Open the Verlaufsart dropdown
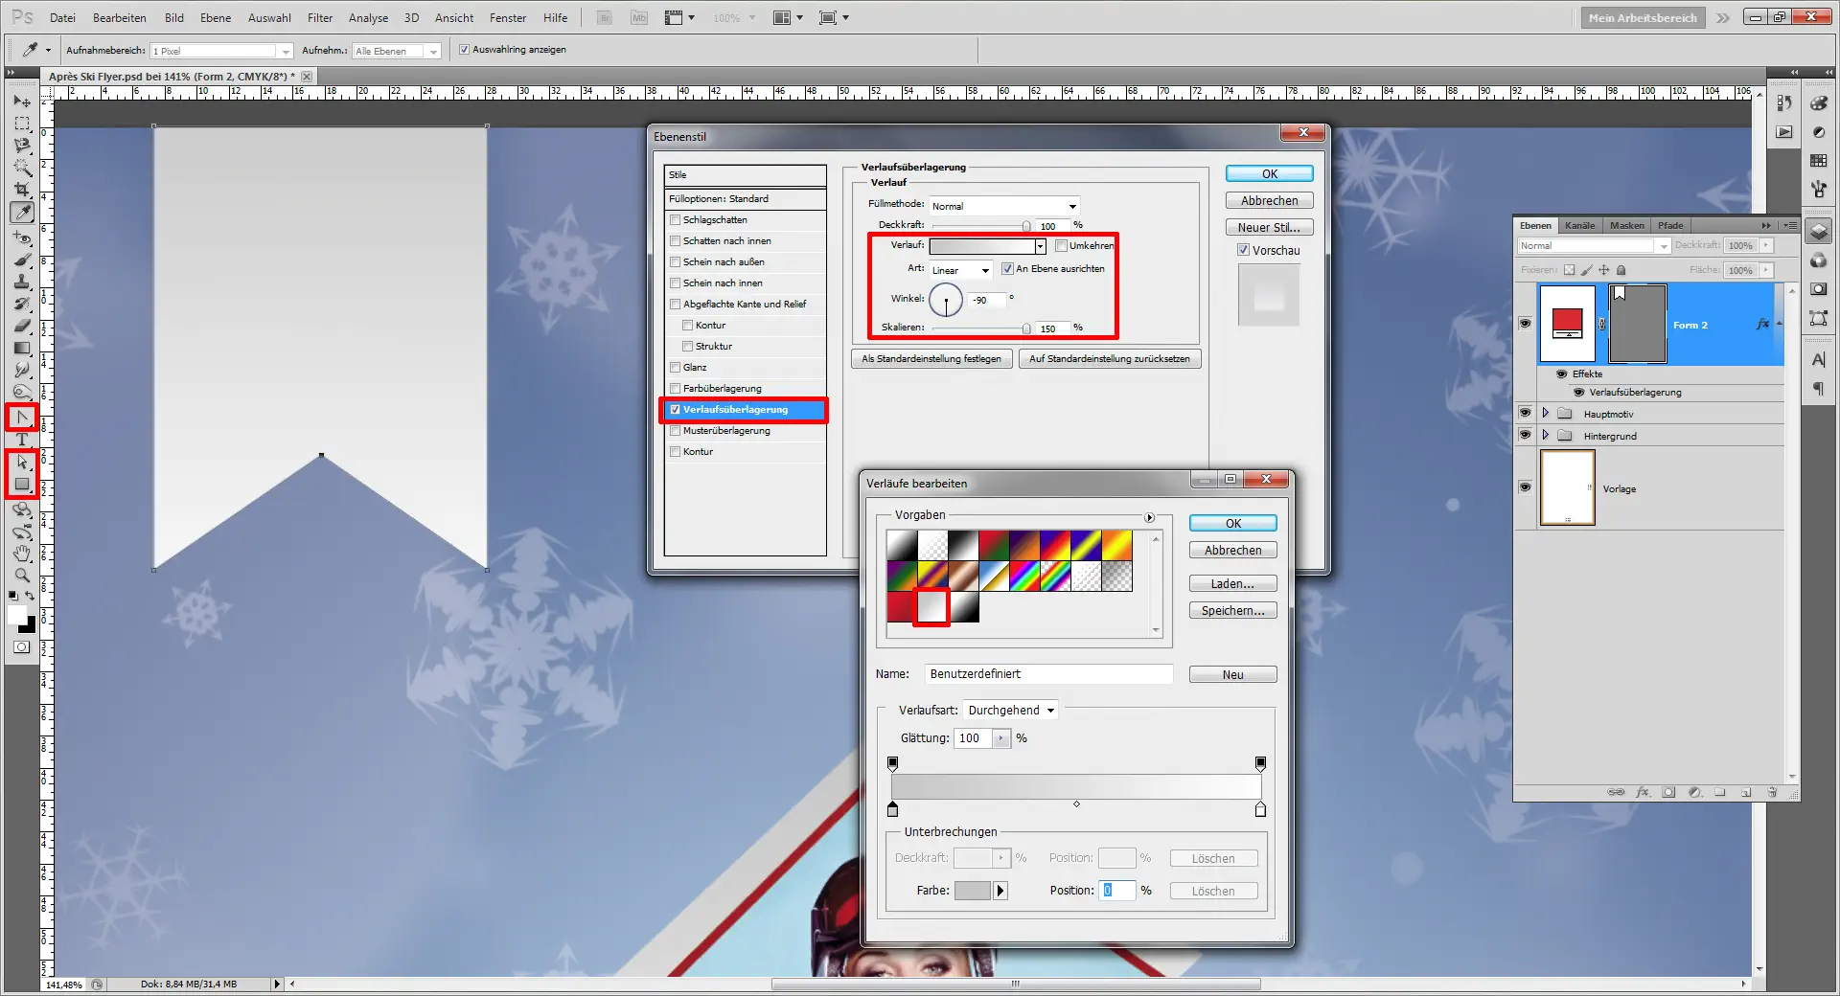The image size is (1840, 996). (1010, 711)
